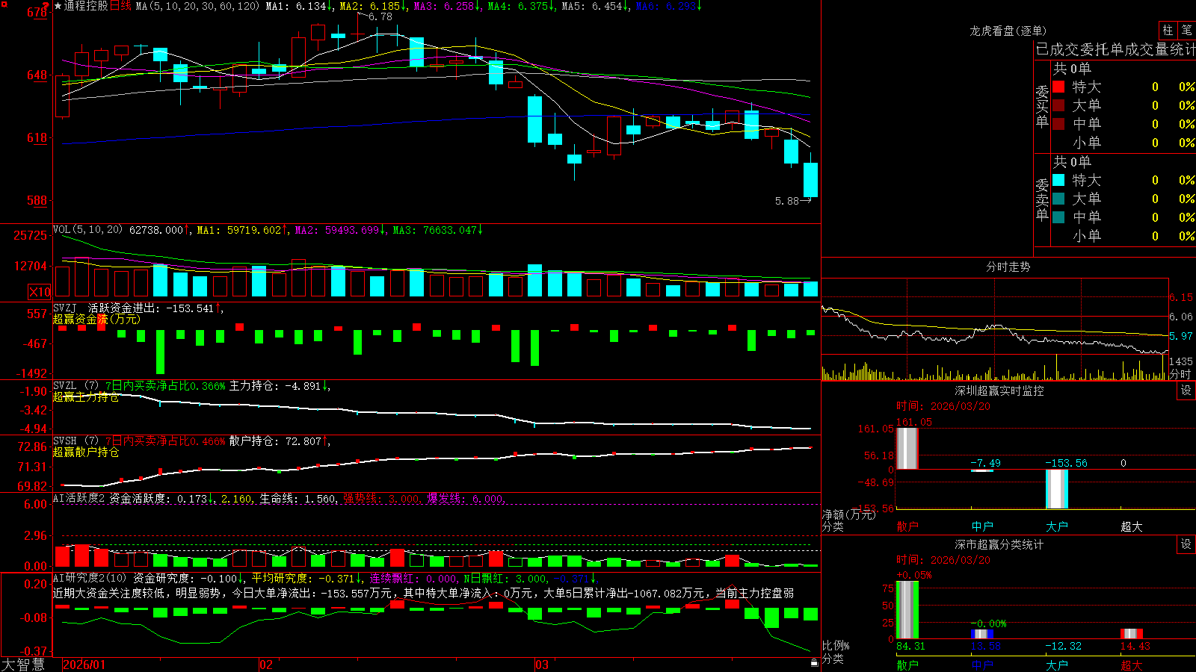Click the 84.31 散户 bar in 深市超赢 chart
Viewport: 1196px width, 672px height.
[907, 610]
